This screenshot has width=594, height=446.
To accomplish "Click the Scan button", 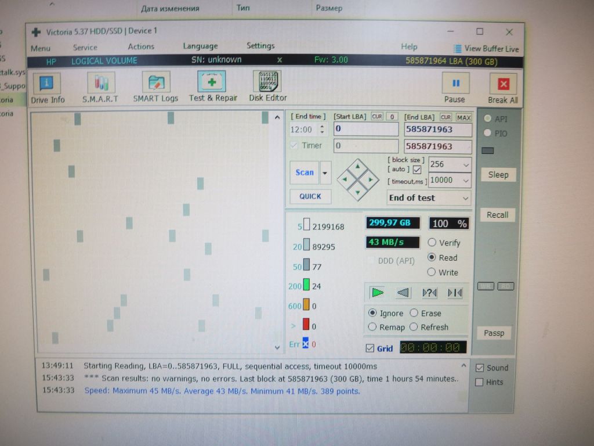I will pos(305,172).
